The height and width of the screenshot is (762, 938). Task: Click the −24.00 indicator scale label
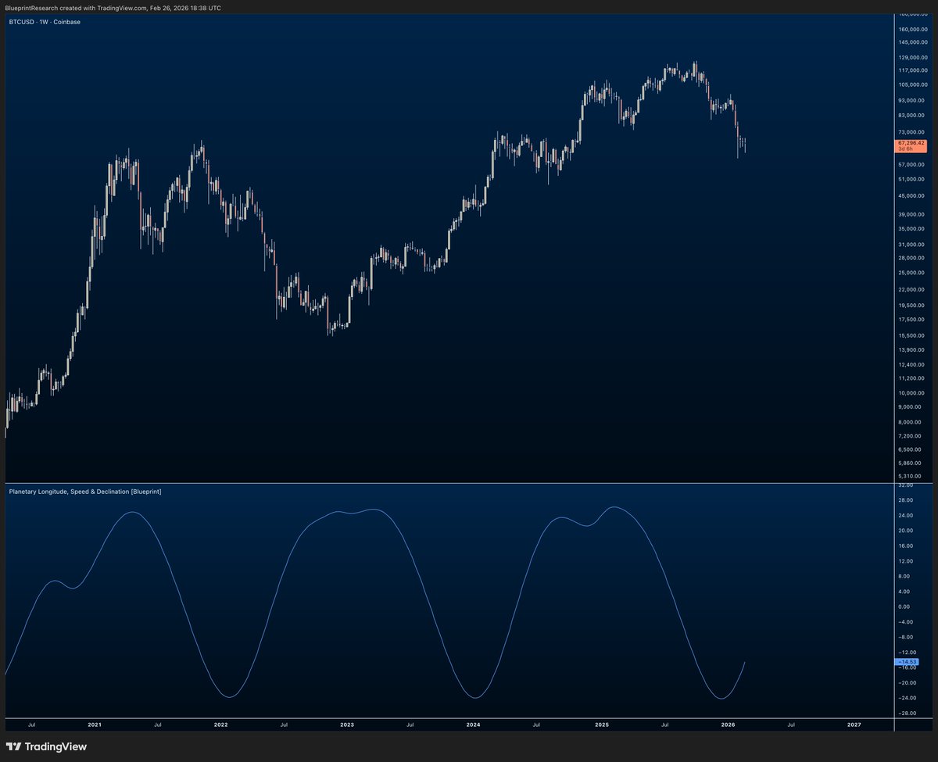pos(908,697)
